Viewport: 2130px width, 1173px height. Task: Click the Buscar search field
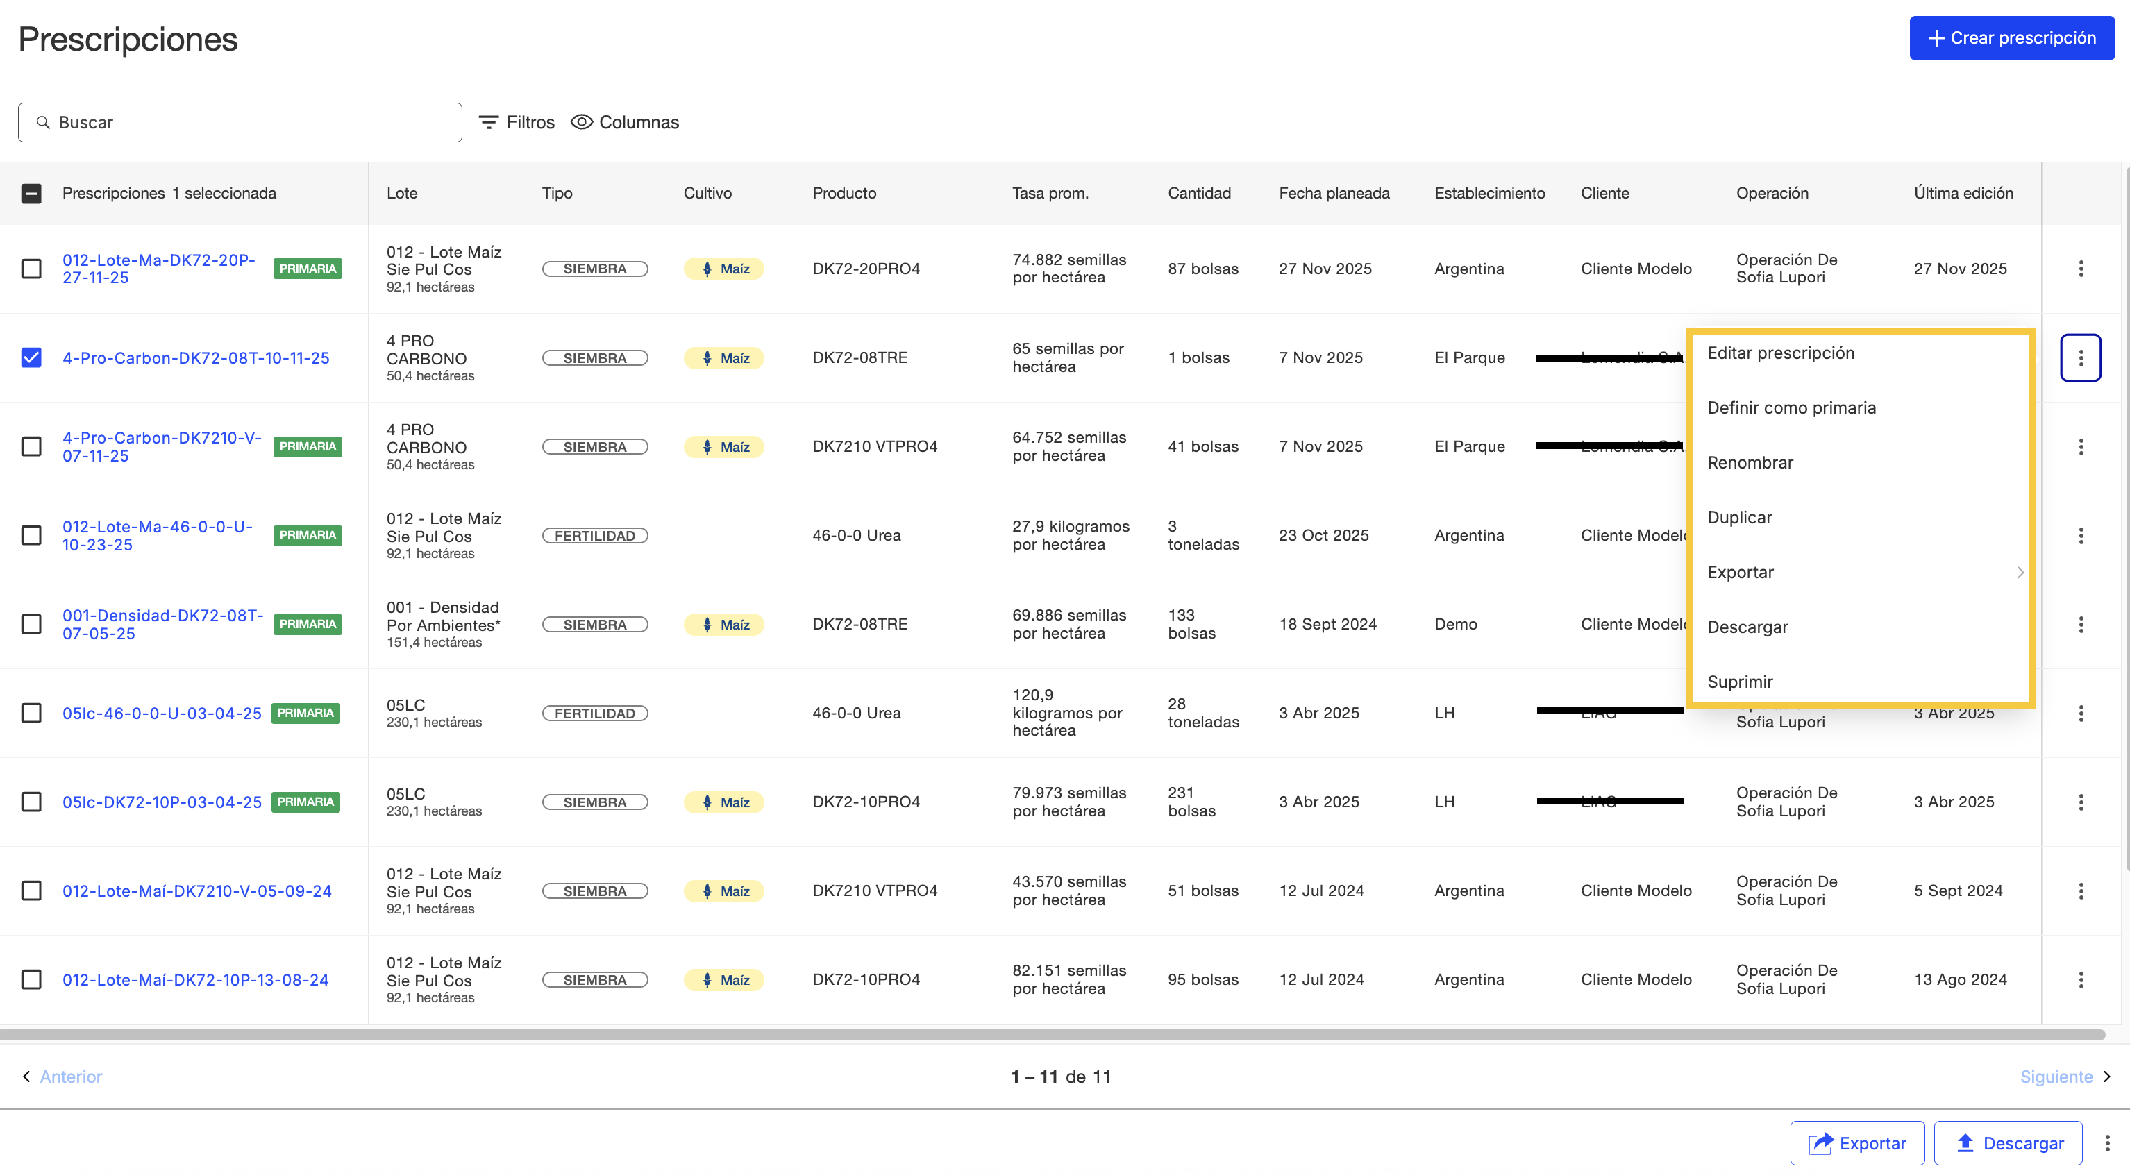tap(240, 122)
